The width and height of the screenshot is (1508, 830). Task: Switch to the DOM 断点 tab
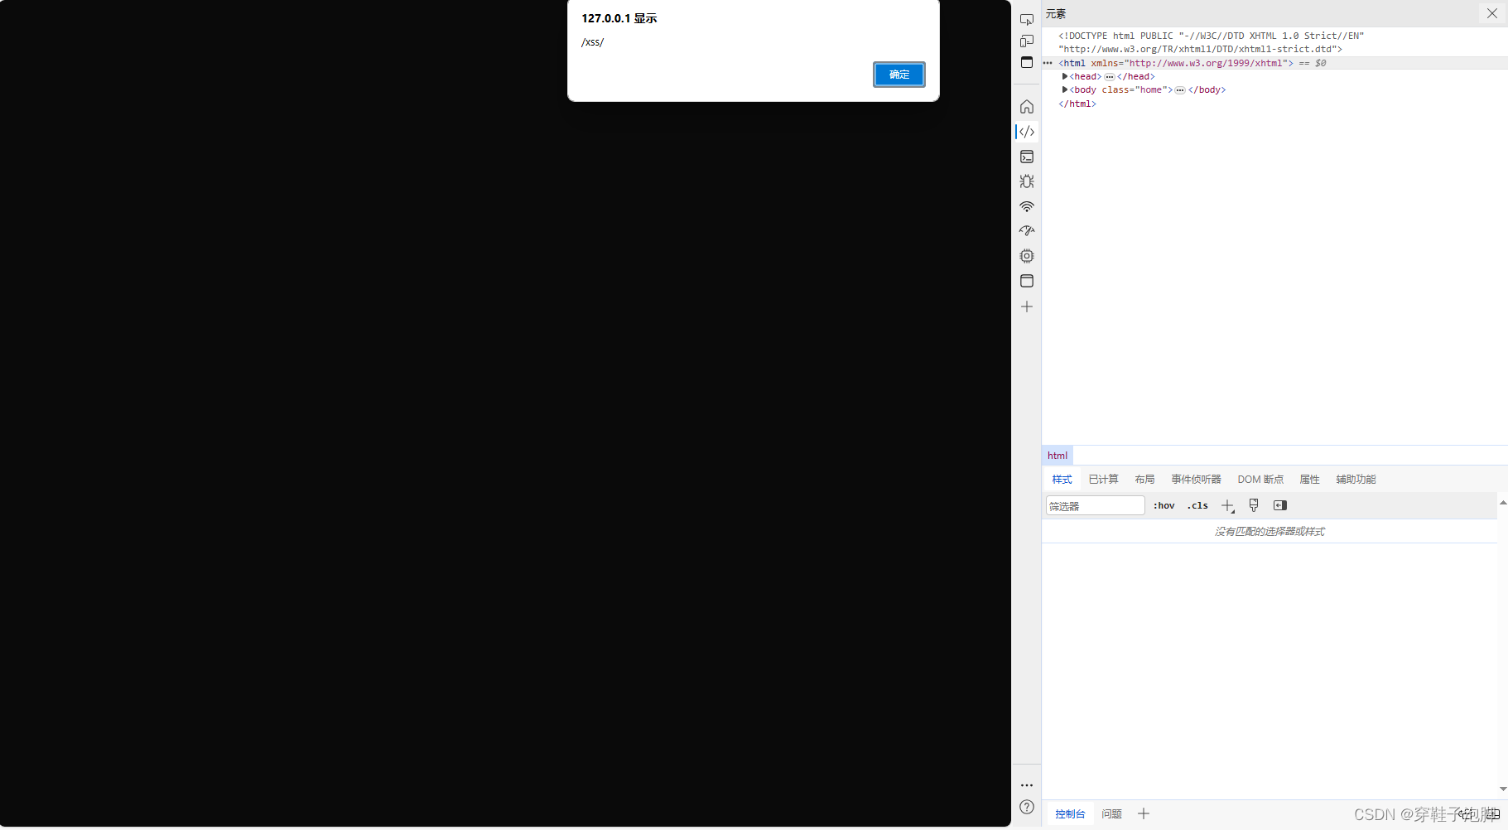(1261, 480)
